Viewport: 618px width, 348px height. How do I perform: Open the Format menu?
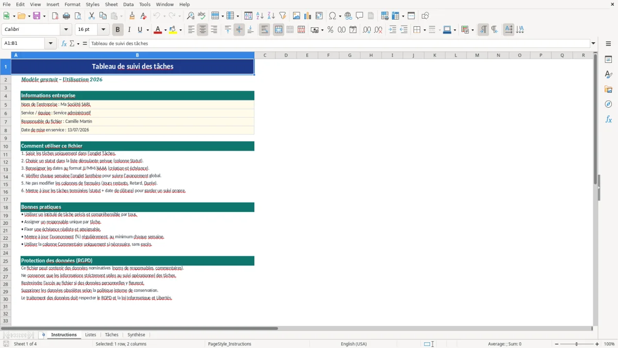coord(73,4)
